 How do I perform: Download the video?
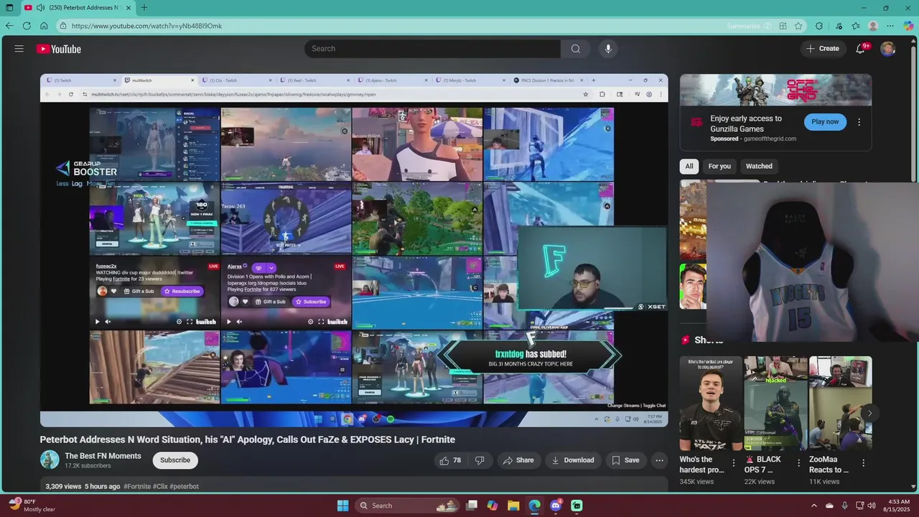pos(573,460)
